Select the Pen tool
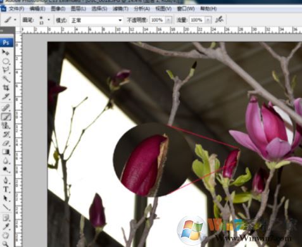 [x=6, y=180]
